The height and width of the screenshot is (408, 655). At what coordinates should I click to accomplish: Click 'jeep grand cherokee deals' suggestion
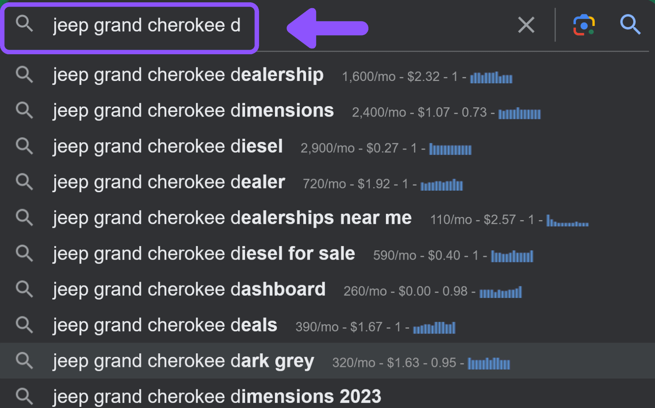point(327,325)
